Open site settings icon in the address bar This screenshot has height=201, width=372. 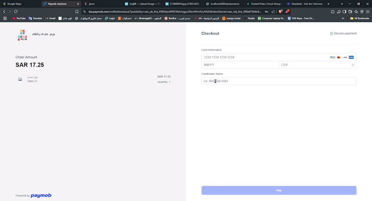click(x=85, y=11)
